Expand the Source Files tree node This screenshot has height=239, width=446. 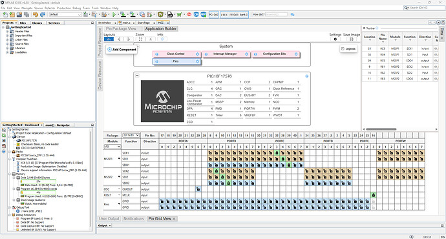7,44
